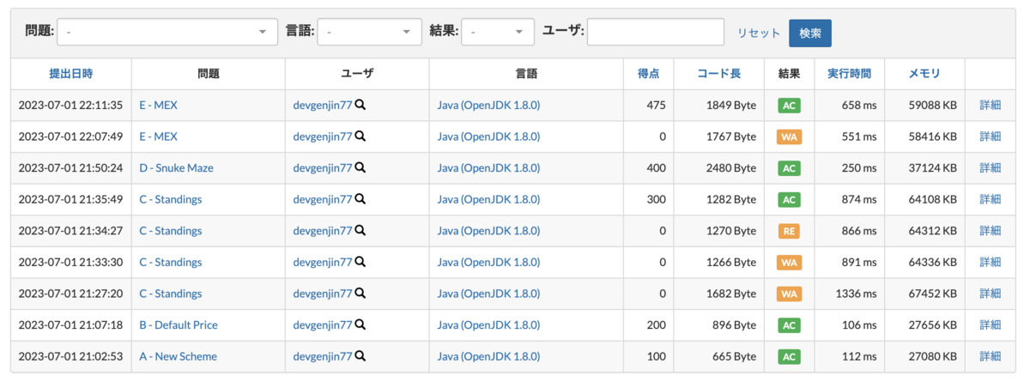Click Java (OpenJDK 1.8.0) in B - Default Price row
Screen dimensions: 1030x388
click(488, 325)
